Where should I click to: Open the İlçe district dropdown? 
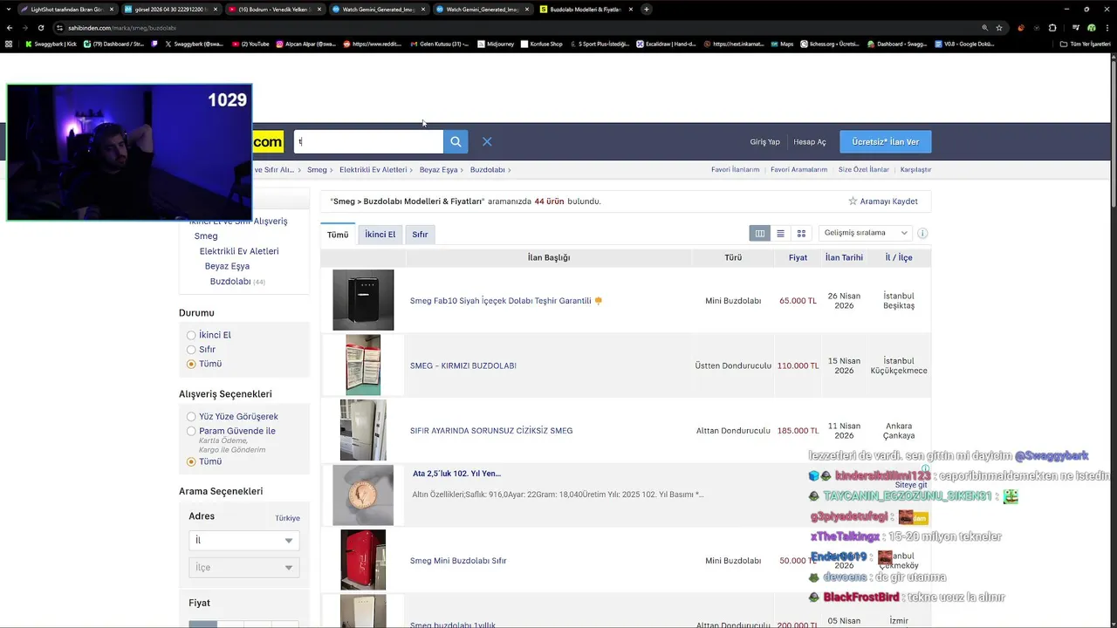243,568
